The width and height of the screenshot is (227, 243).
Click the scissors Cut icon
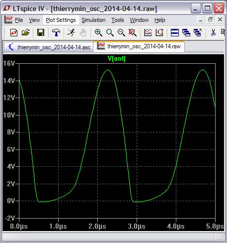(x=213, y=32)
